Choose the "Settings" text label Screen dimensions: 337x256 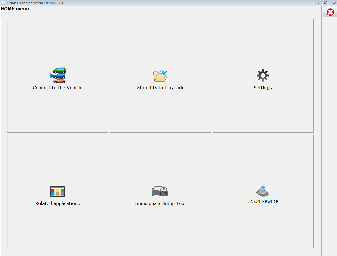[262, 88]
